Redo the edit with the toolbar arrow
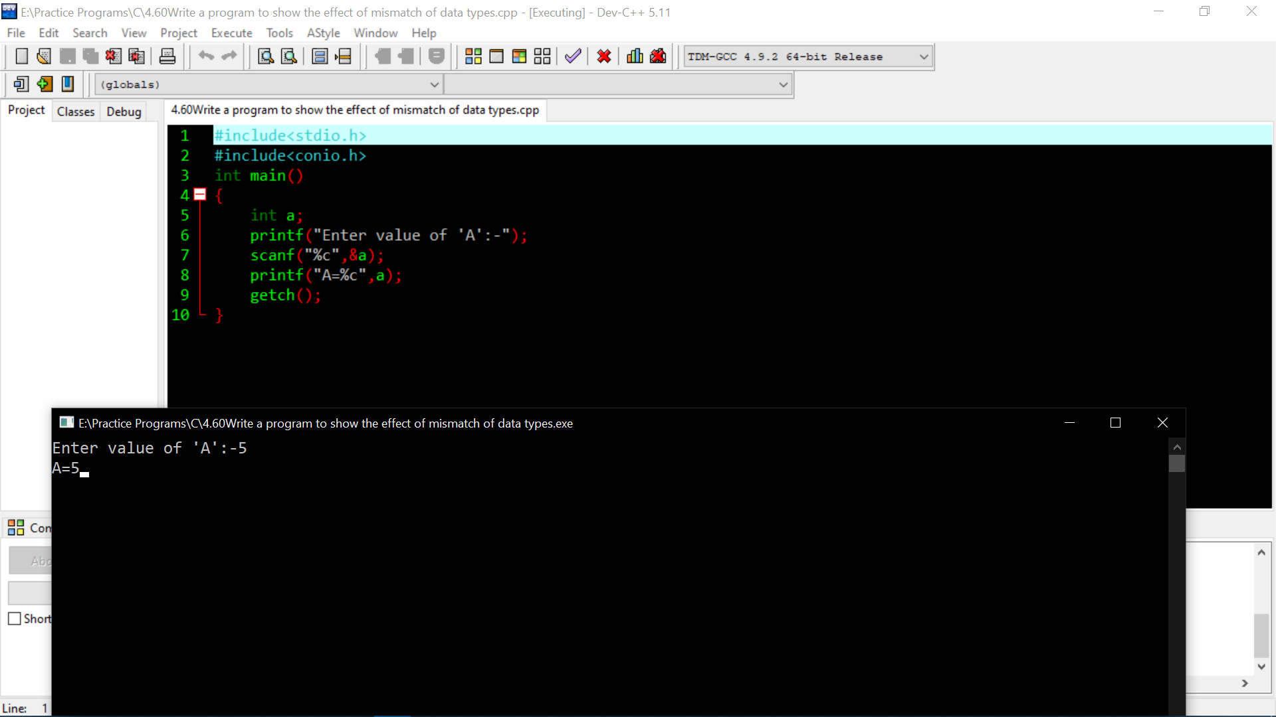 coord(229,56)
